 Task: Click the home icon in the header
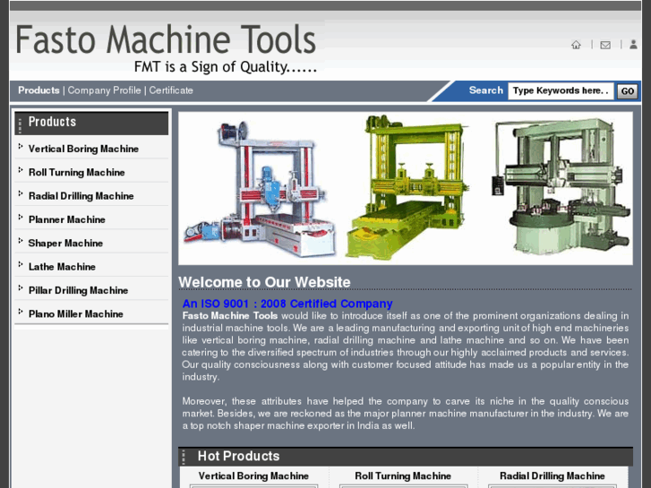pyautogui.click(x=576, y=45)
